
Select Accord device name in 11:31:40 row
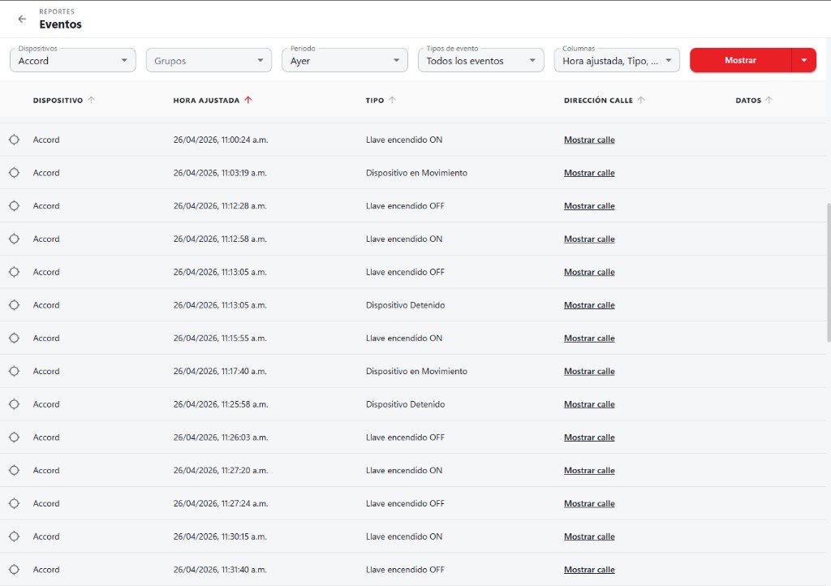46,570
